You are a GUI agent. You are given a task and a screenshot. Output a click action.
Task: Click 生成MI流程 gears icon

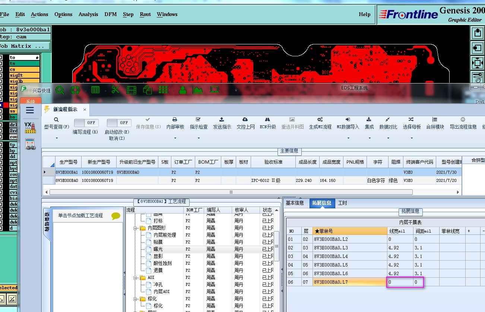point(320,120)
